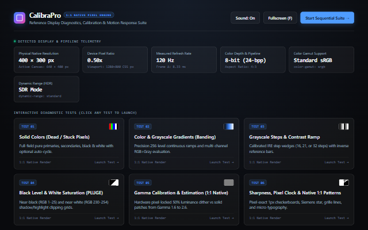Launch Test for Color & Grayscale Gradients
Image resolution: width=368 pixels, height=230 pixels.
221,162
